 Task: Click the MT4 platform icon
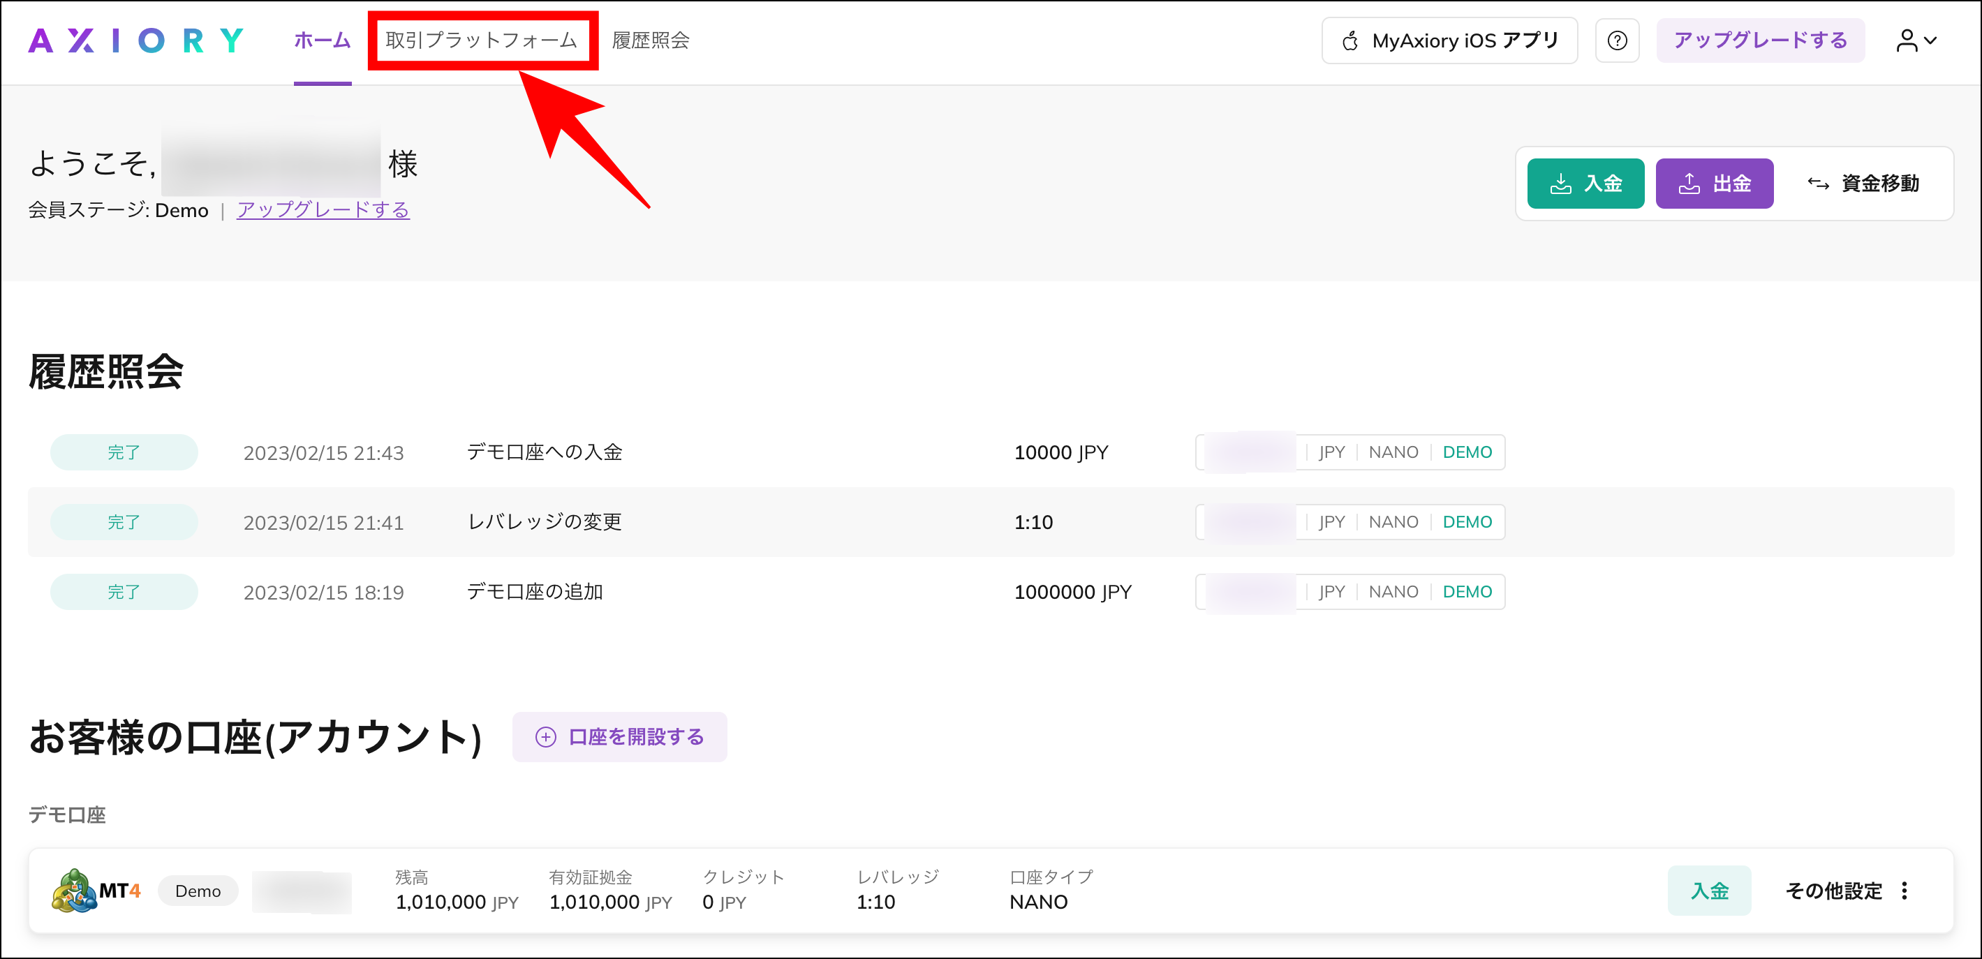[74, 890]
